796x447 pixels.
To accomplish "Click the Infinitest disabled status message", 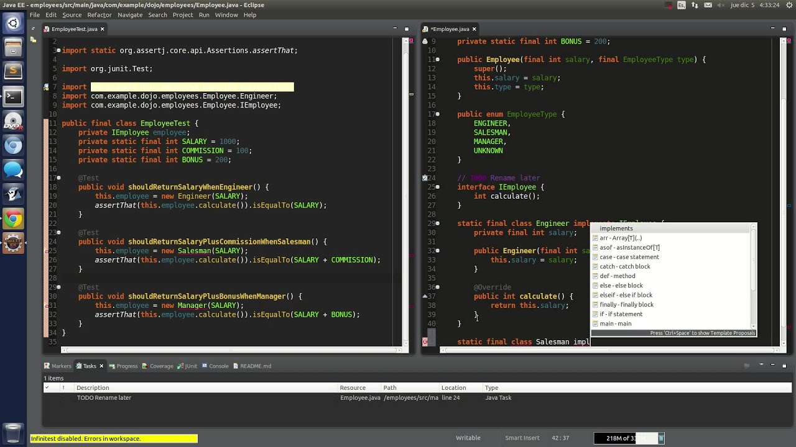I will pos(114,438).
